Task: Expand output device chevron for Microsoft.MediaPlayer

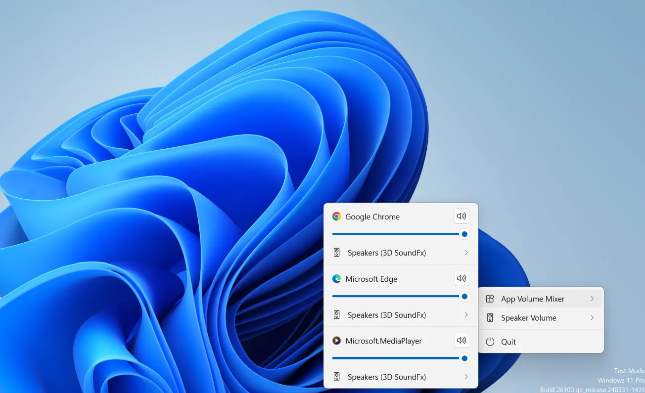Action: [x=466, y=377]
